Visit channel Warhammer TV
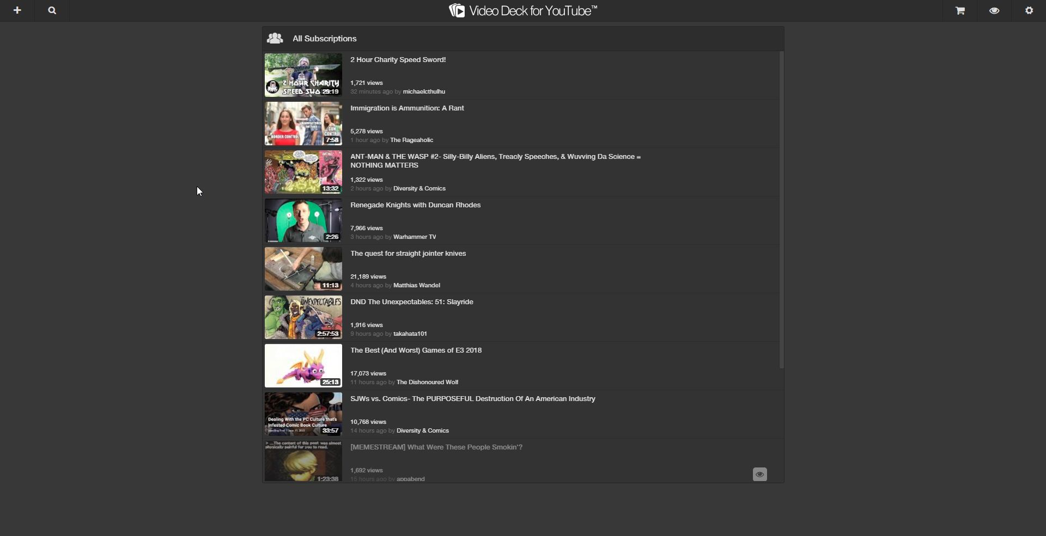1046x536 pixels. pos(415,237)
